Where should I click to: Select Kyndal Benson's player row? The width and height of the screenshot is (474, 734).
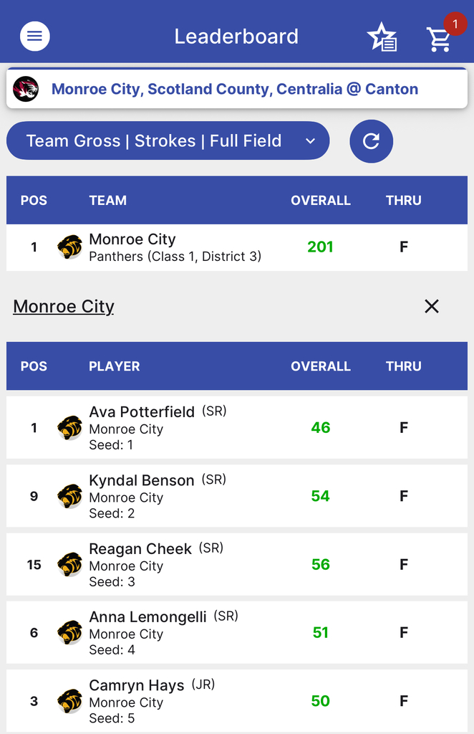coord(236,496)
